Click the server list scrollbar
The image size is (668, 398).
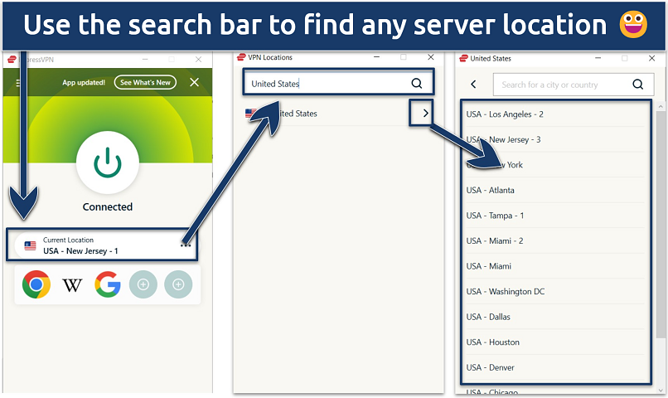pyautogui.click(x=661, y=224)
